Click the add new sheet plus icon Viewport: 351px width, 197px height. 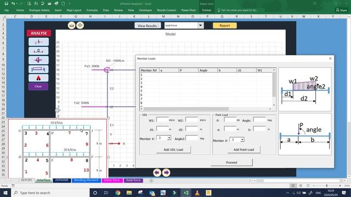[x=151, y=181]
